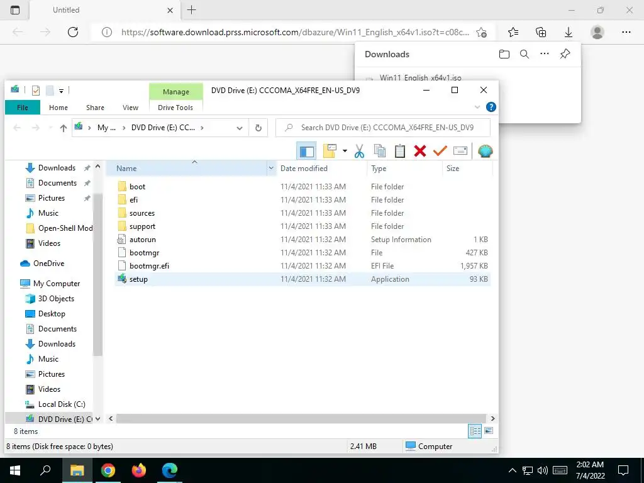644x483 pixels.
Task: Click the Manage contextual tab
Action: pos(176,92)
